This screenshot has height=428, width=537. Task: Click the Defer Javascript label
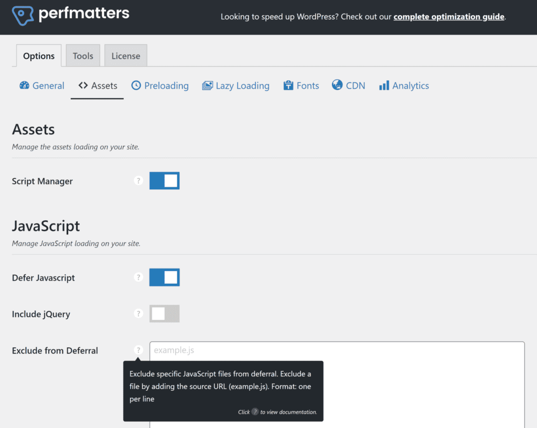(x=43, y=277)
